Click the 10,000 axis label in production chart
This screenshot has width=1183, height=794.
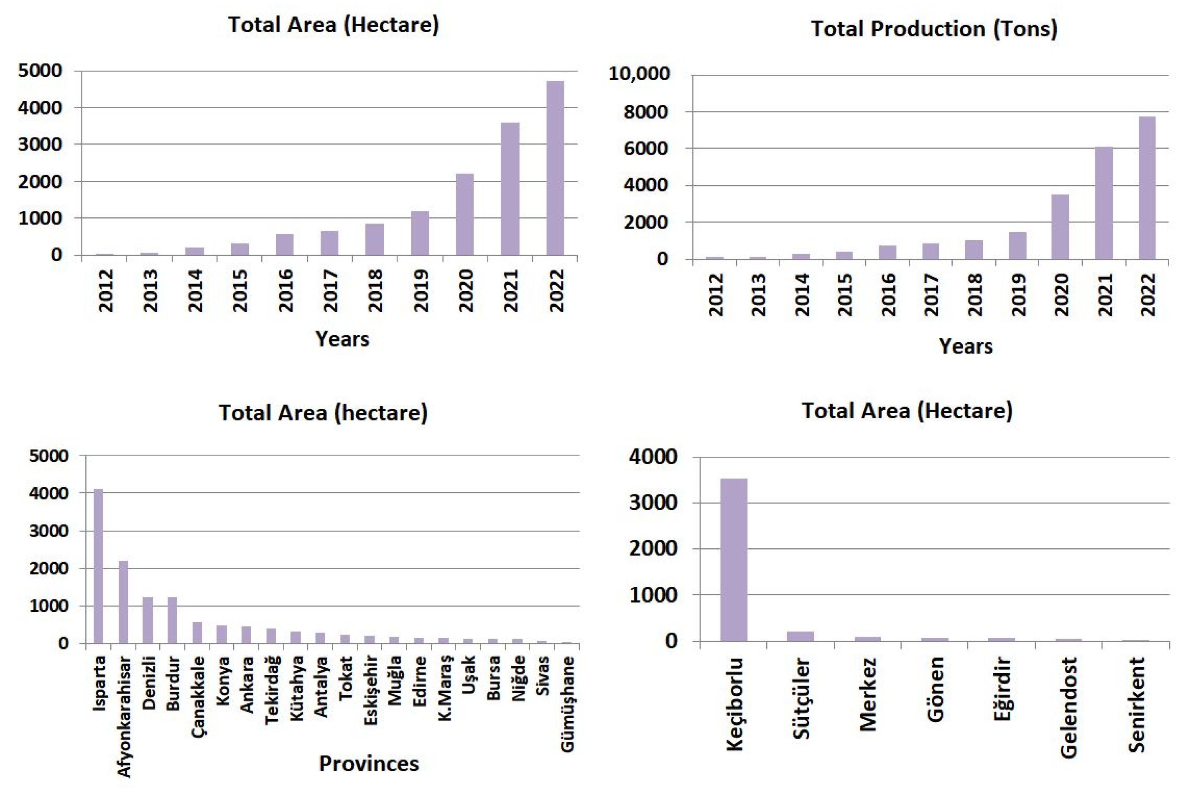click(639, 74)
